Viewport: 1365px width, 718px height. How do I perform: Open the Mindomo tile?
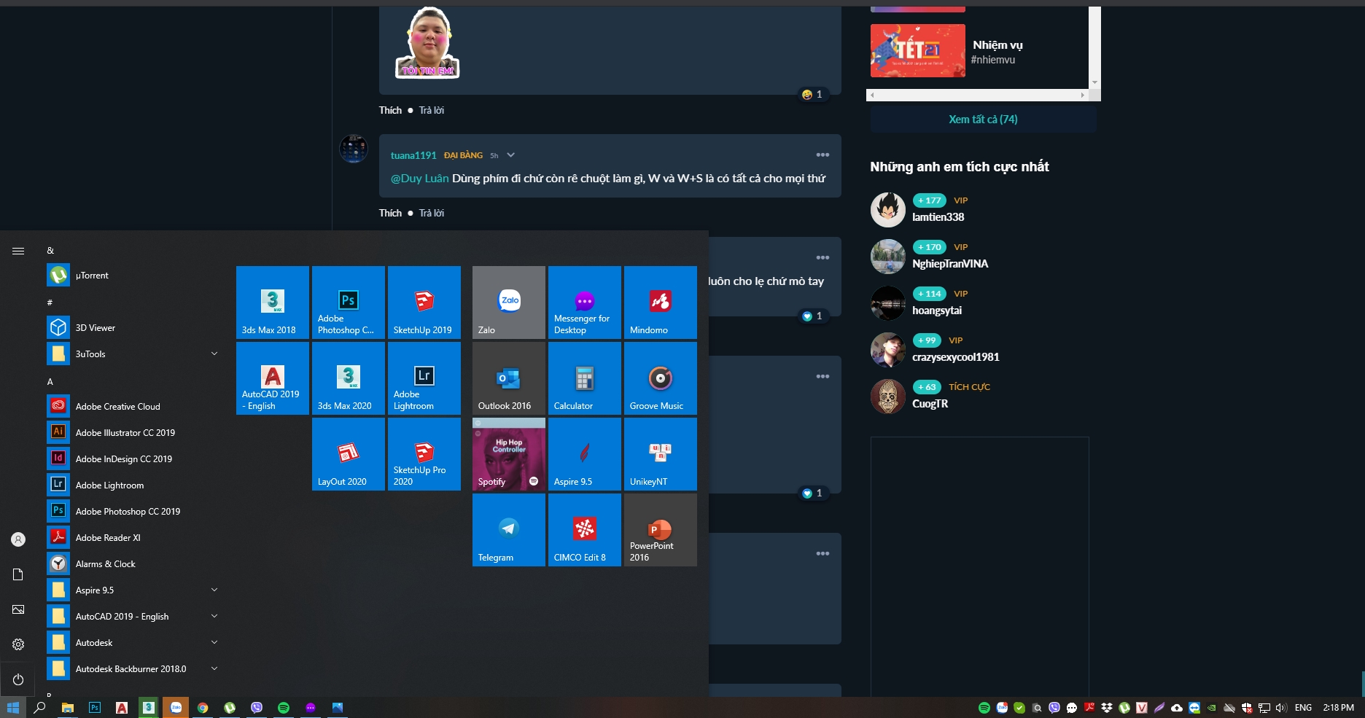661,303
